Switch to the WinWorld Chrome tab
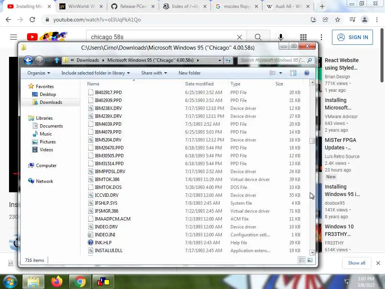The image size is (385, 289). tap(81, 6)
